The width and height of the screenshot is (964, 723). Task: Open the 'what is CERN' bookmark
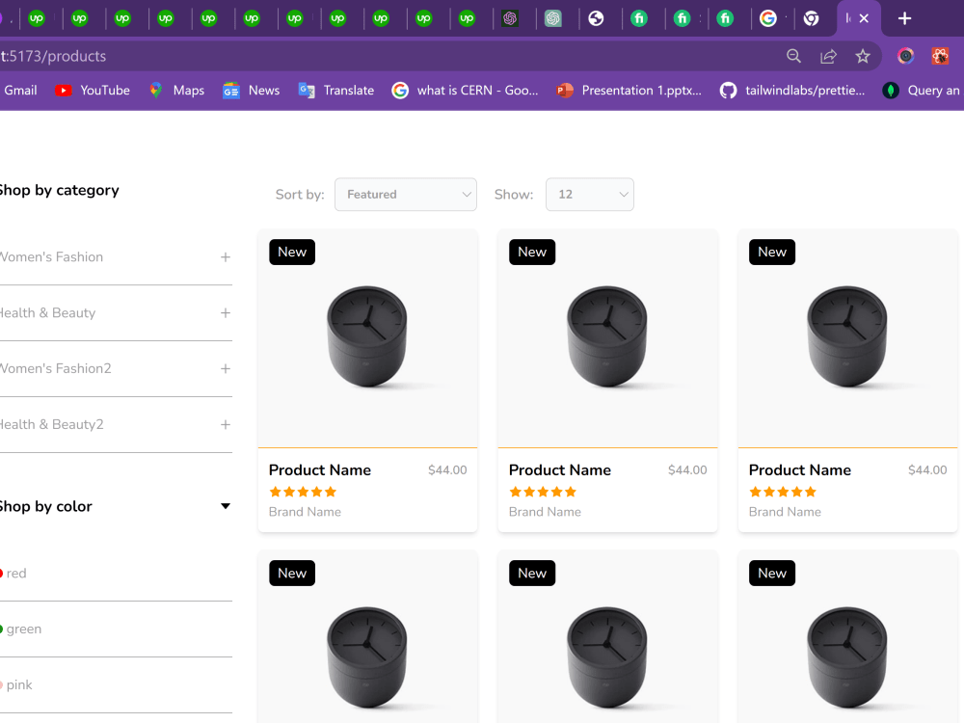click(466, 91)
